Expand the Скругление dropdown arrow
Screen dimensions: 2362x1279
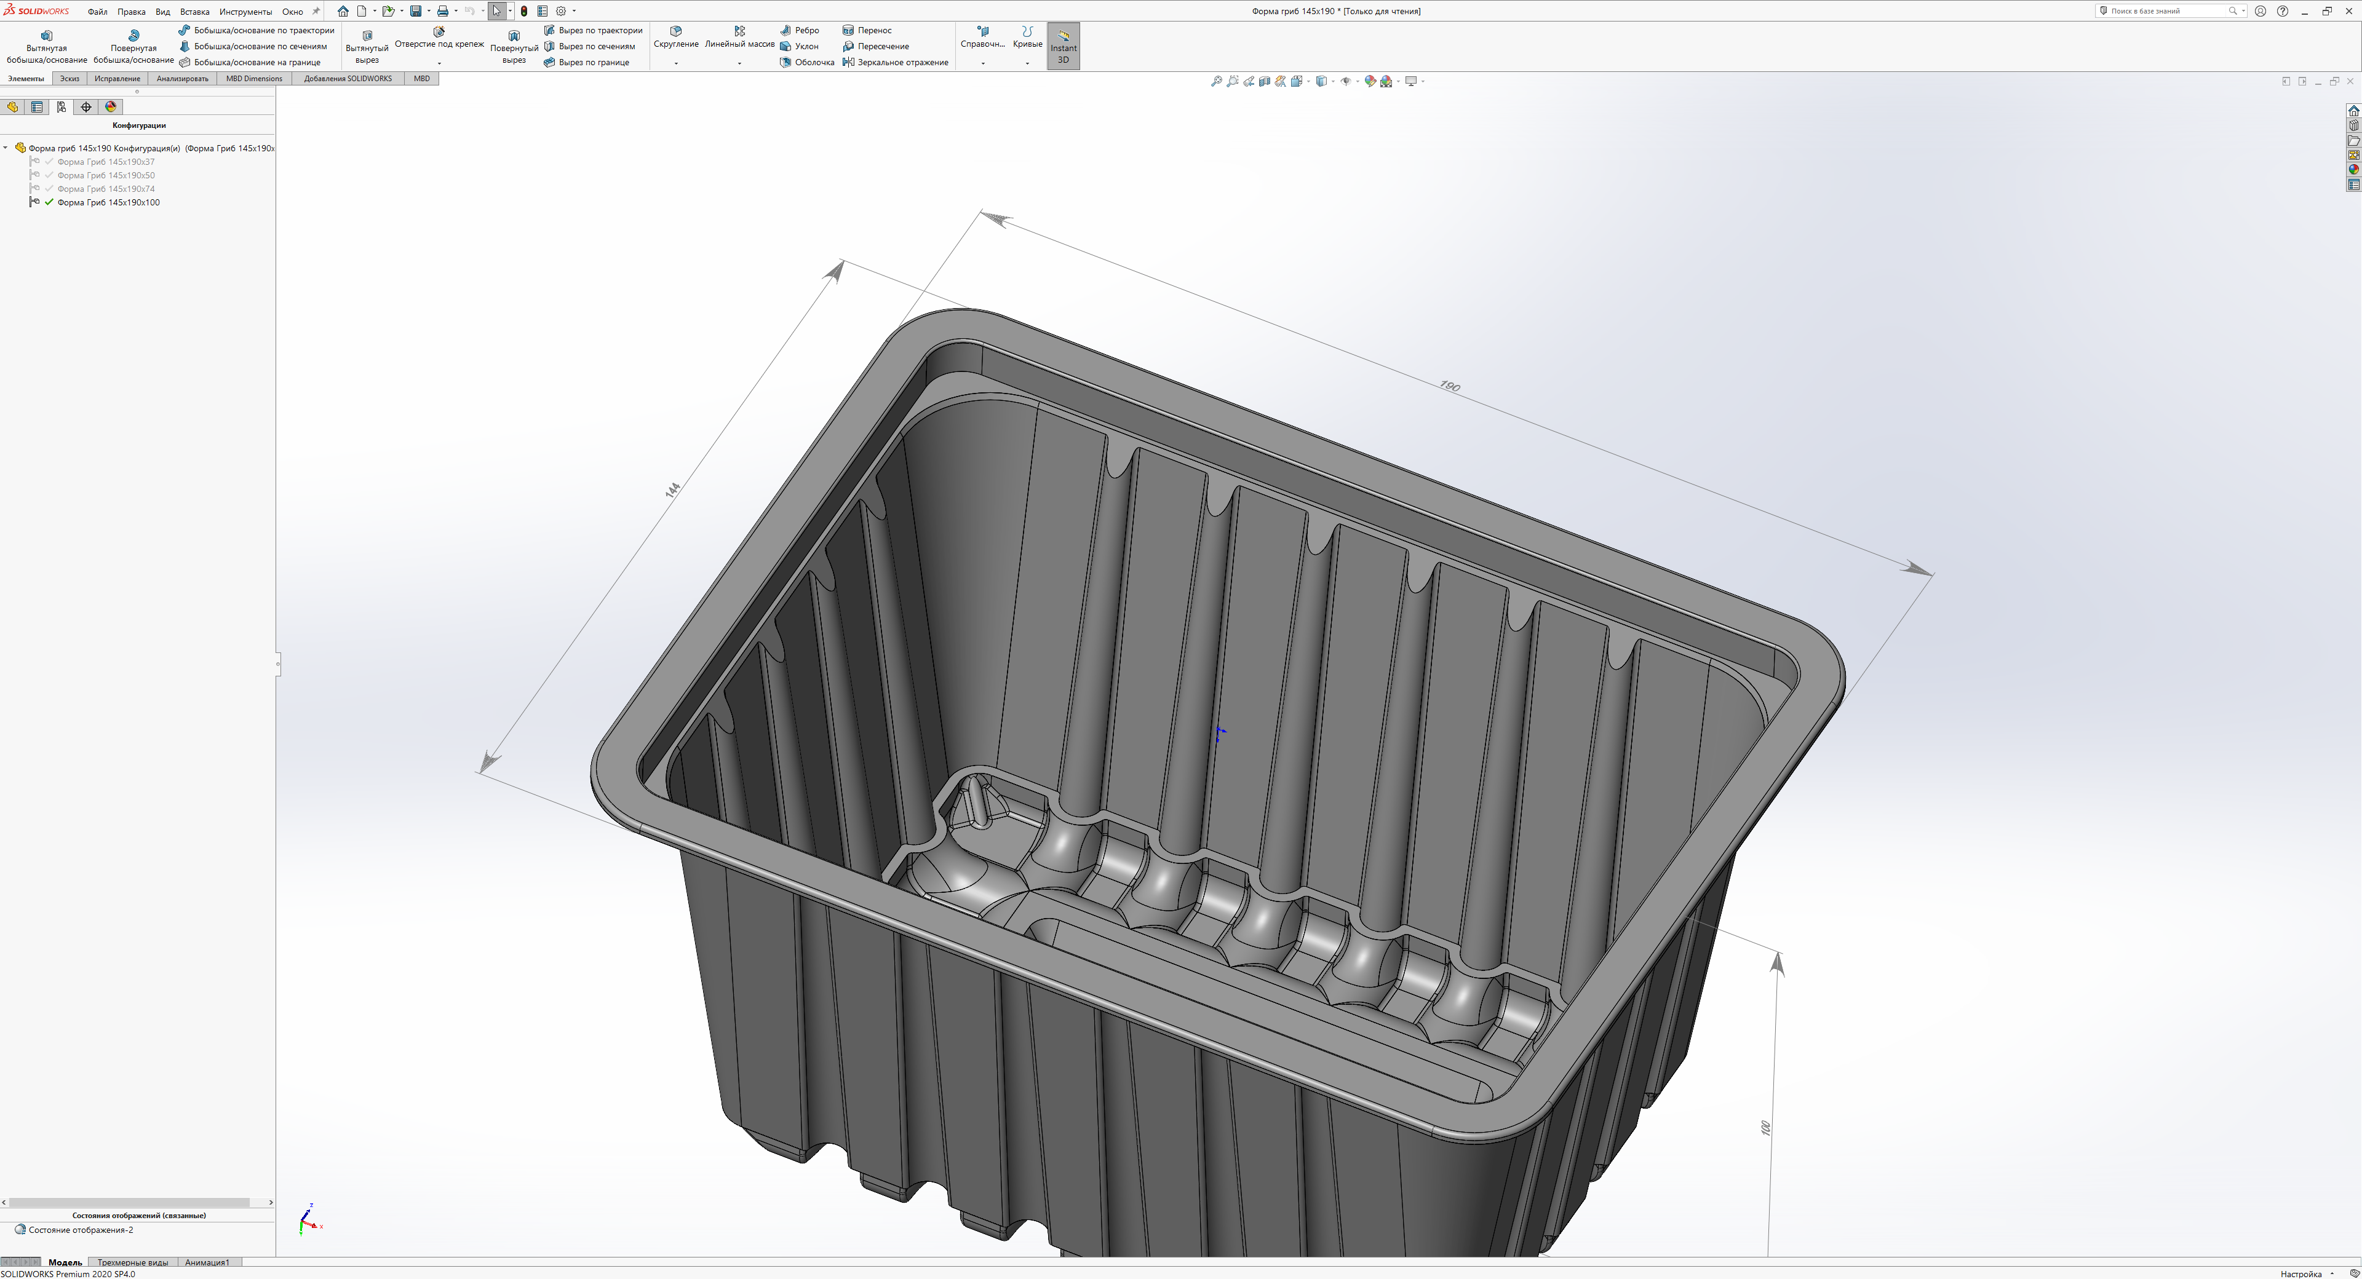click(x=676, y=63)
